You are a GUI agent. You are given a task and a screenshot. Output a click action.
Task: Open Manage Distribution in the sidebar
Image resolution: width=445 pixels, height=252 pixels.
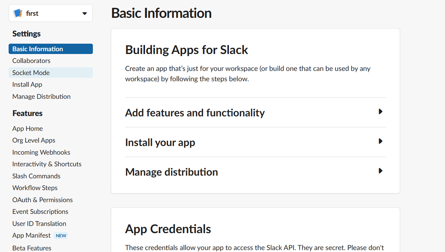pyautogui.click(x=41, y=97)
